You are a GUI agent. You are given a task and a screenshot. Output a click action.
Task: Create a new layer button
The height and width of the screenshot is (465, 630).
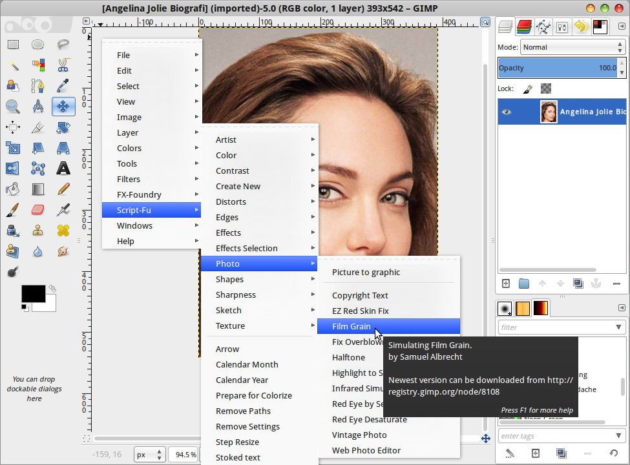tap(506, 284)
